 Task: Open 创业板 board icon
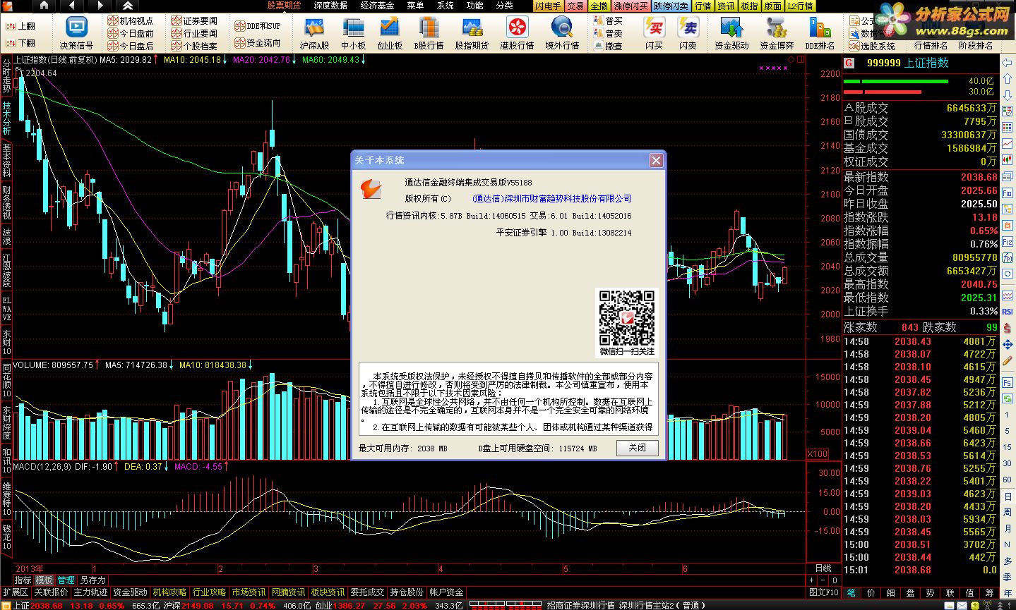point(389,28)
